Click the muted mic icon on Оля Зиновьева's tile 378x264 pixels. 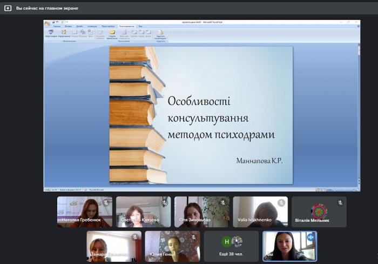tap(223, 203)
